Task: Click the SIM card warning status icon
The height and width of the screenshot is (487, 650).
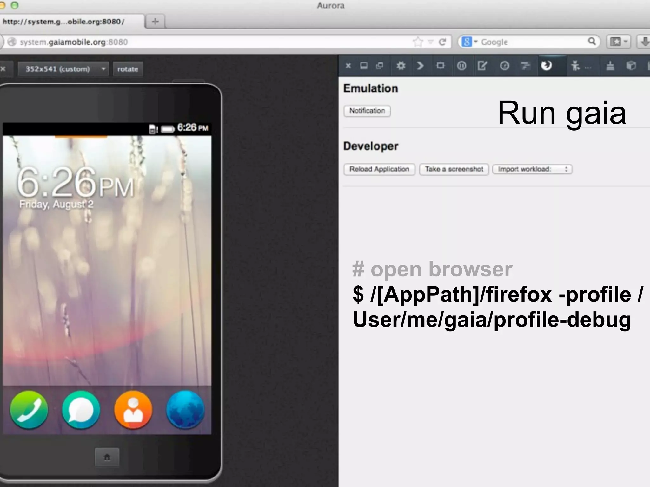Action: tap(154, 129)
